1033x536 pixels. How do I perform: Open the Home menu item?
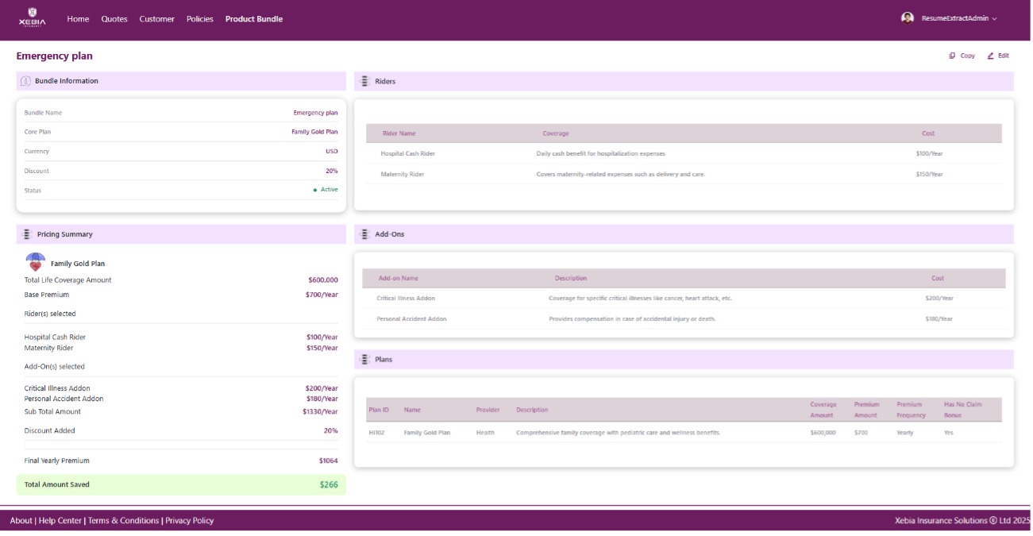78,19
